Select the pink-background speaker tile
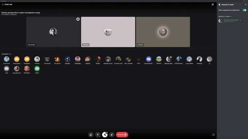The height and width of the screenshot is (139, 248). point(108,32)
